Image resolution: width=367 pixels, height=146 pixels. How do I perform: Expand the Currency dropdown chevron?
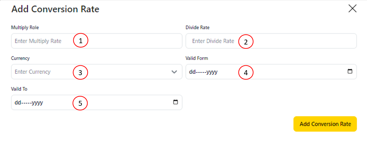(174, 72)
